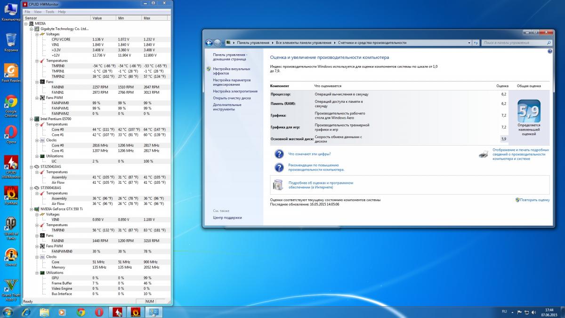The height and width of the screenshot is (318, 565).
Task: Open Панель управления - домашняя страница link
Action: point(230,57)
